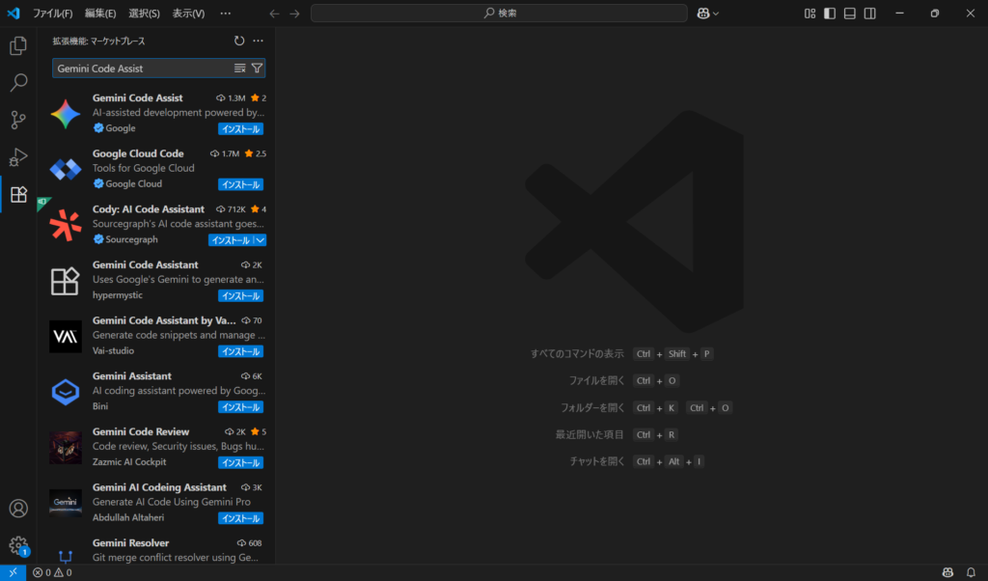This screenshot has height=581, width=988.
Task: Toggle the secondary side bar layout button
Action: point(870,14)
